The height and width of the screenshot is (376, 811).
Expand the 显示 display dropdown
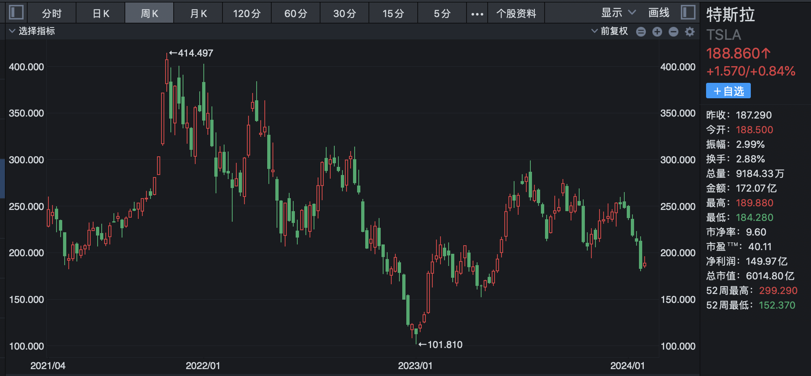[x=618, y=13]
